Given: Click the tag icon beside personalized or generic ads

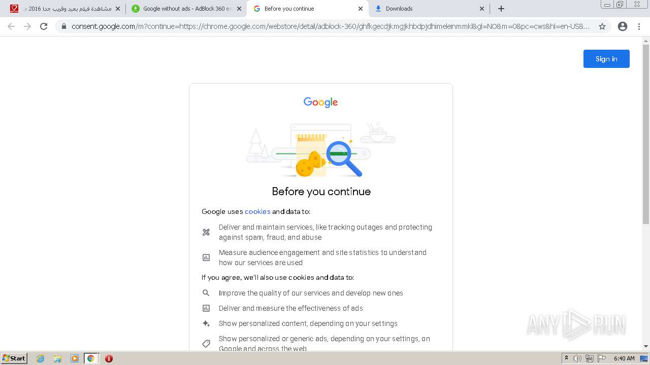Looking at the screenshot, I should 206,344.
